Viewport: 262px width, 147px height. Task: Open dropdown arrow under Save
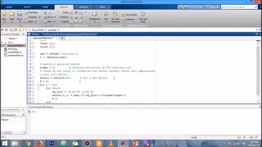pyautogui.click(x=20, y=22)
